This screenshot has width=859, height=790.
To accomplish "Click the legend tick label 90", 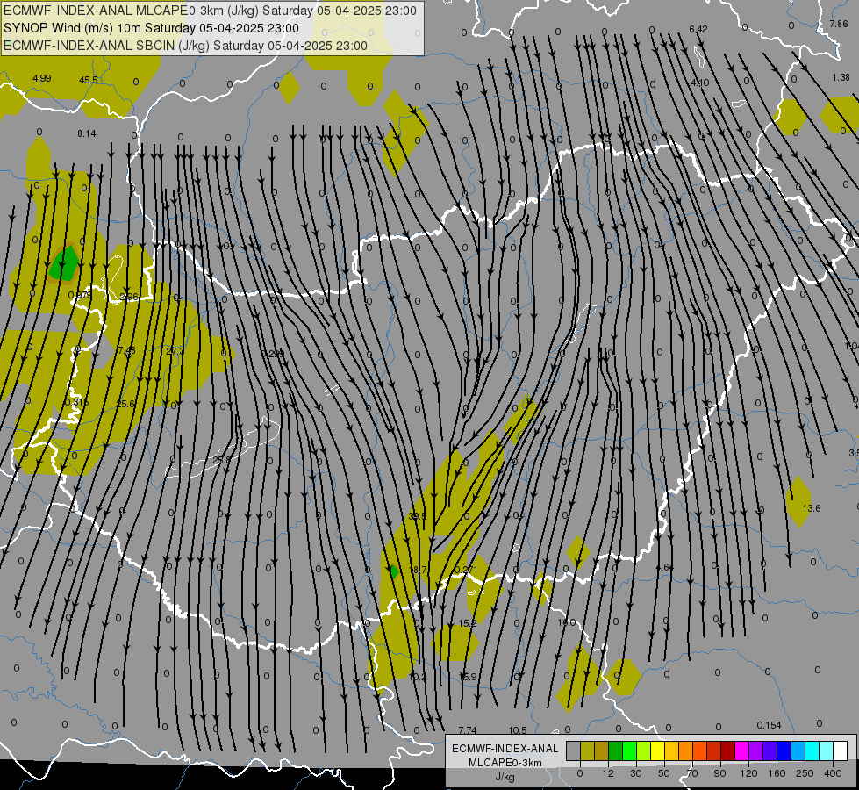I will 719,773.
